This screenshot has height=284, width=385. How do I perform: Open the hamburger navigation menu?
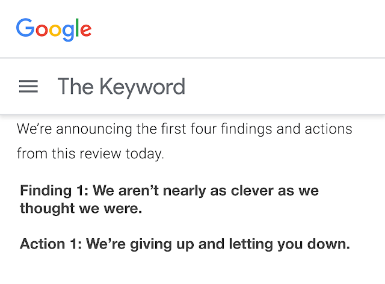click(x=28, y=87)
